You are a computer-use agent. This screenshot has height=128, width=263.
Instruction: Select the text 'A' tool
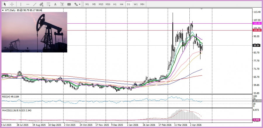click(x=56, y=4)
